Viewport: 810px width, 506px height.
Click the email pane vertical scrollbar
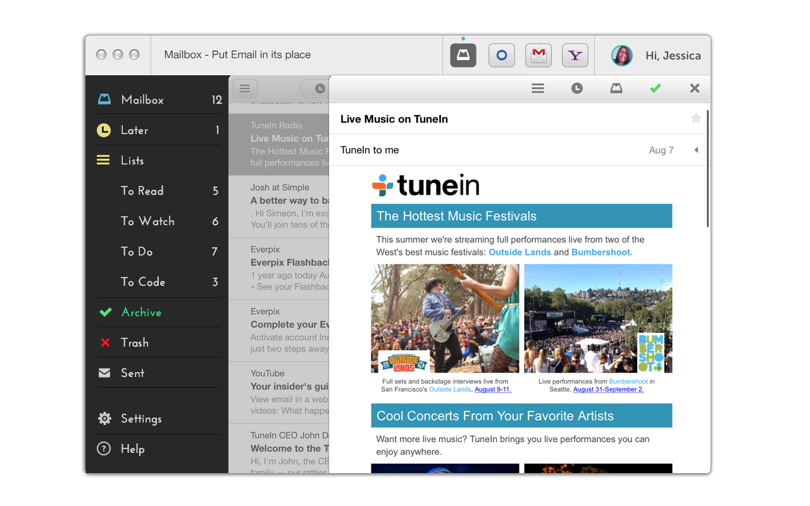(x=707, y=168)
